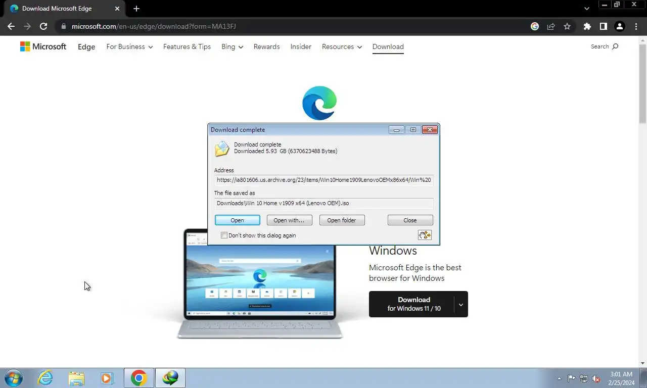Click the saved file path field

323,203
